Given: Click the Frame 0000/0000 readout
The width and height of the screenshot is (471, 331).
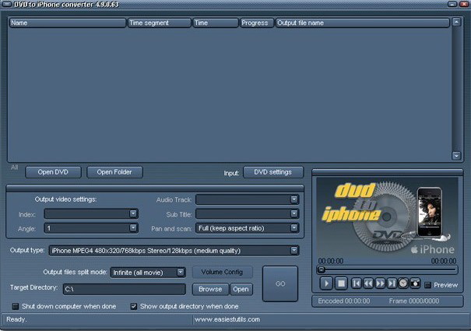Looking at the screenshot, I should (414, 301).
